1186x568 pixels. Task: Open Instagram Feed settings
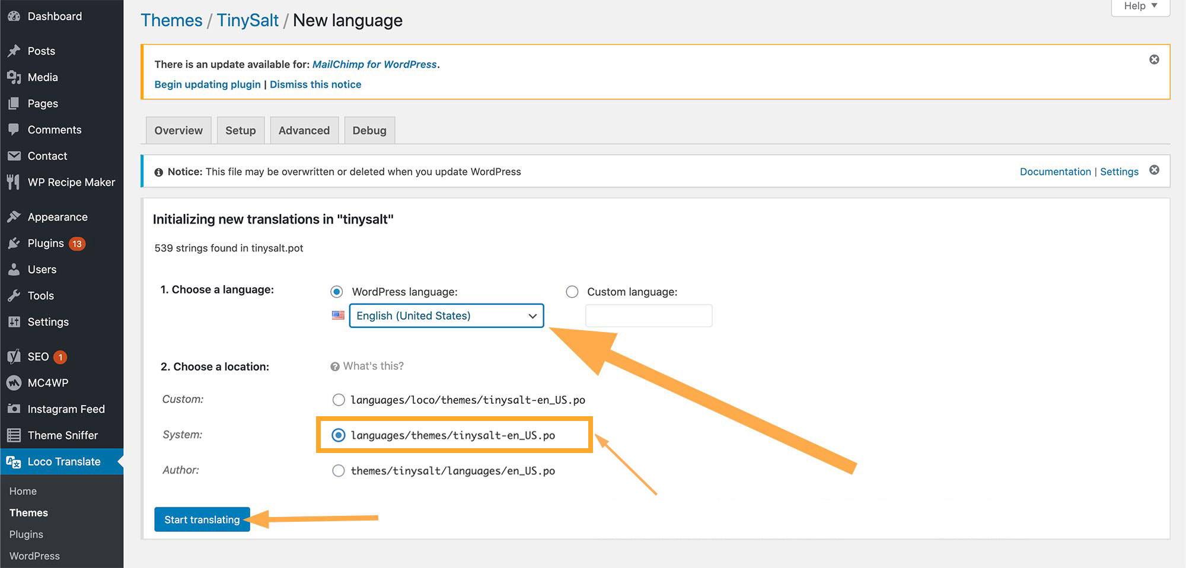click(66, 409)
